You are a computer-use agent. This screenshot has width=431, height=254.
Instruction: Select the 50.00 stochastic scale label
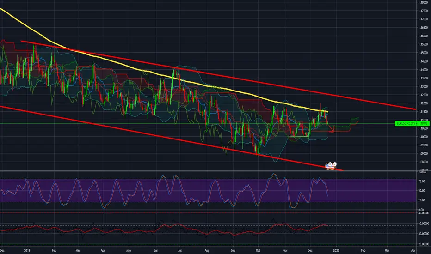point(422,191)
